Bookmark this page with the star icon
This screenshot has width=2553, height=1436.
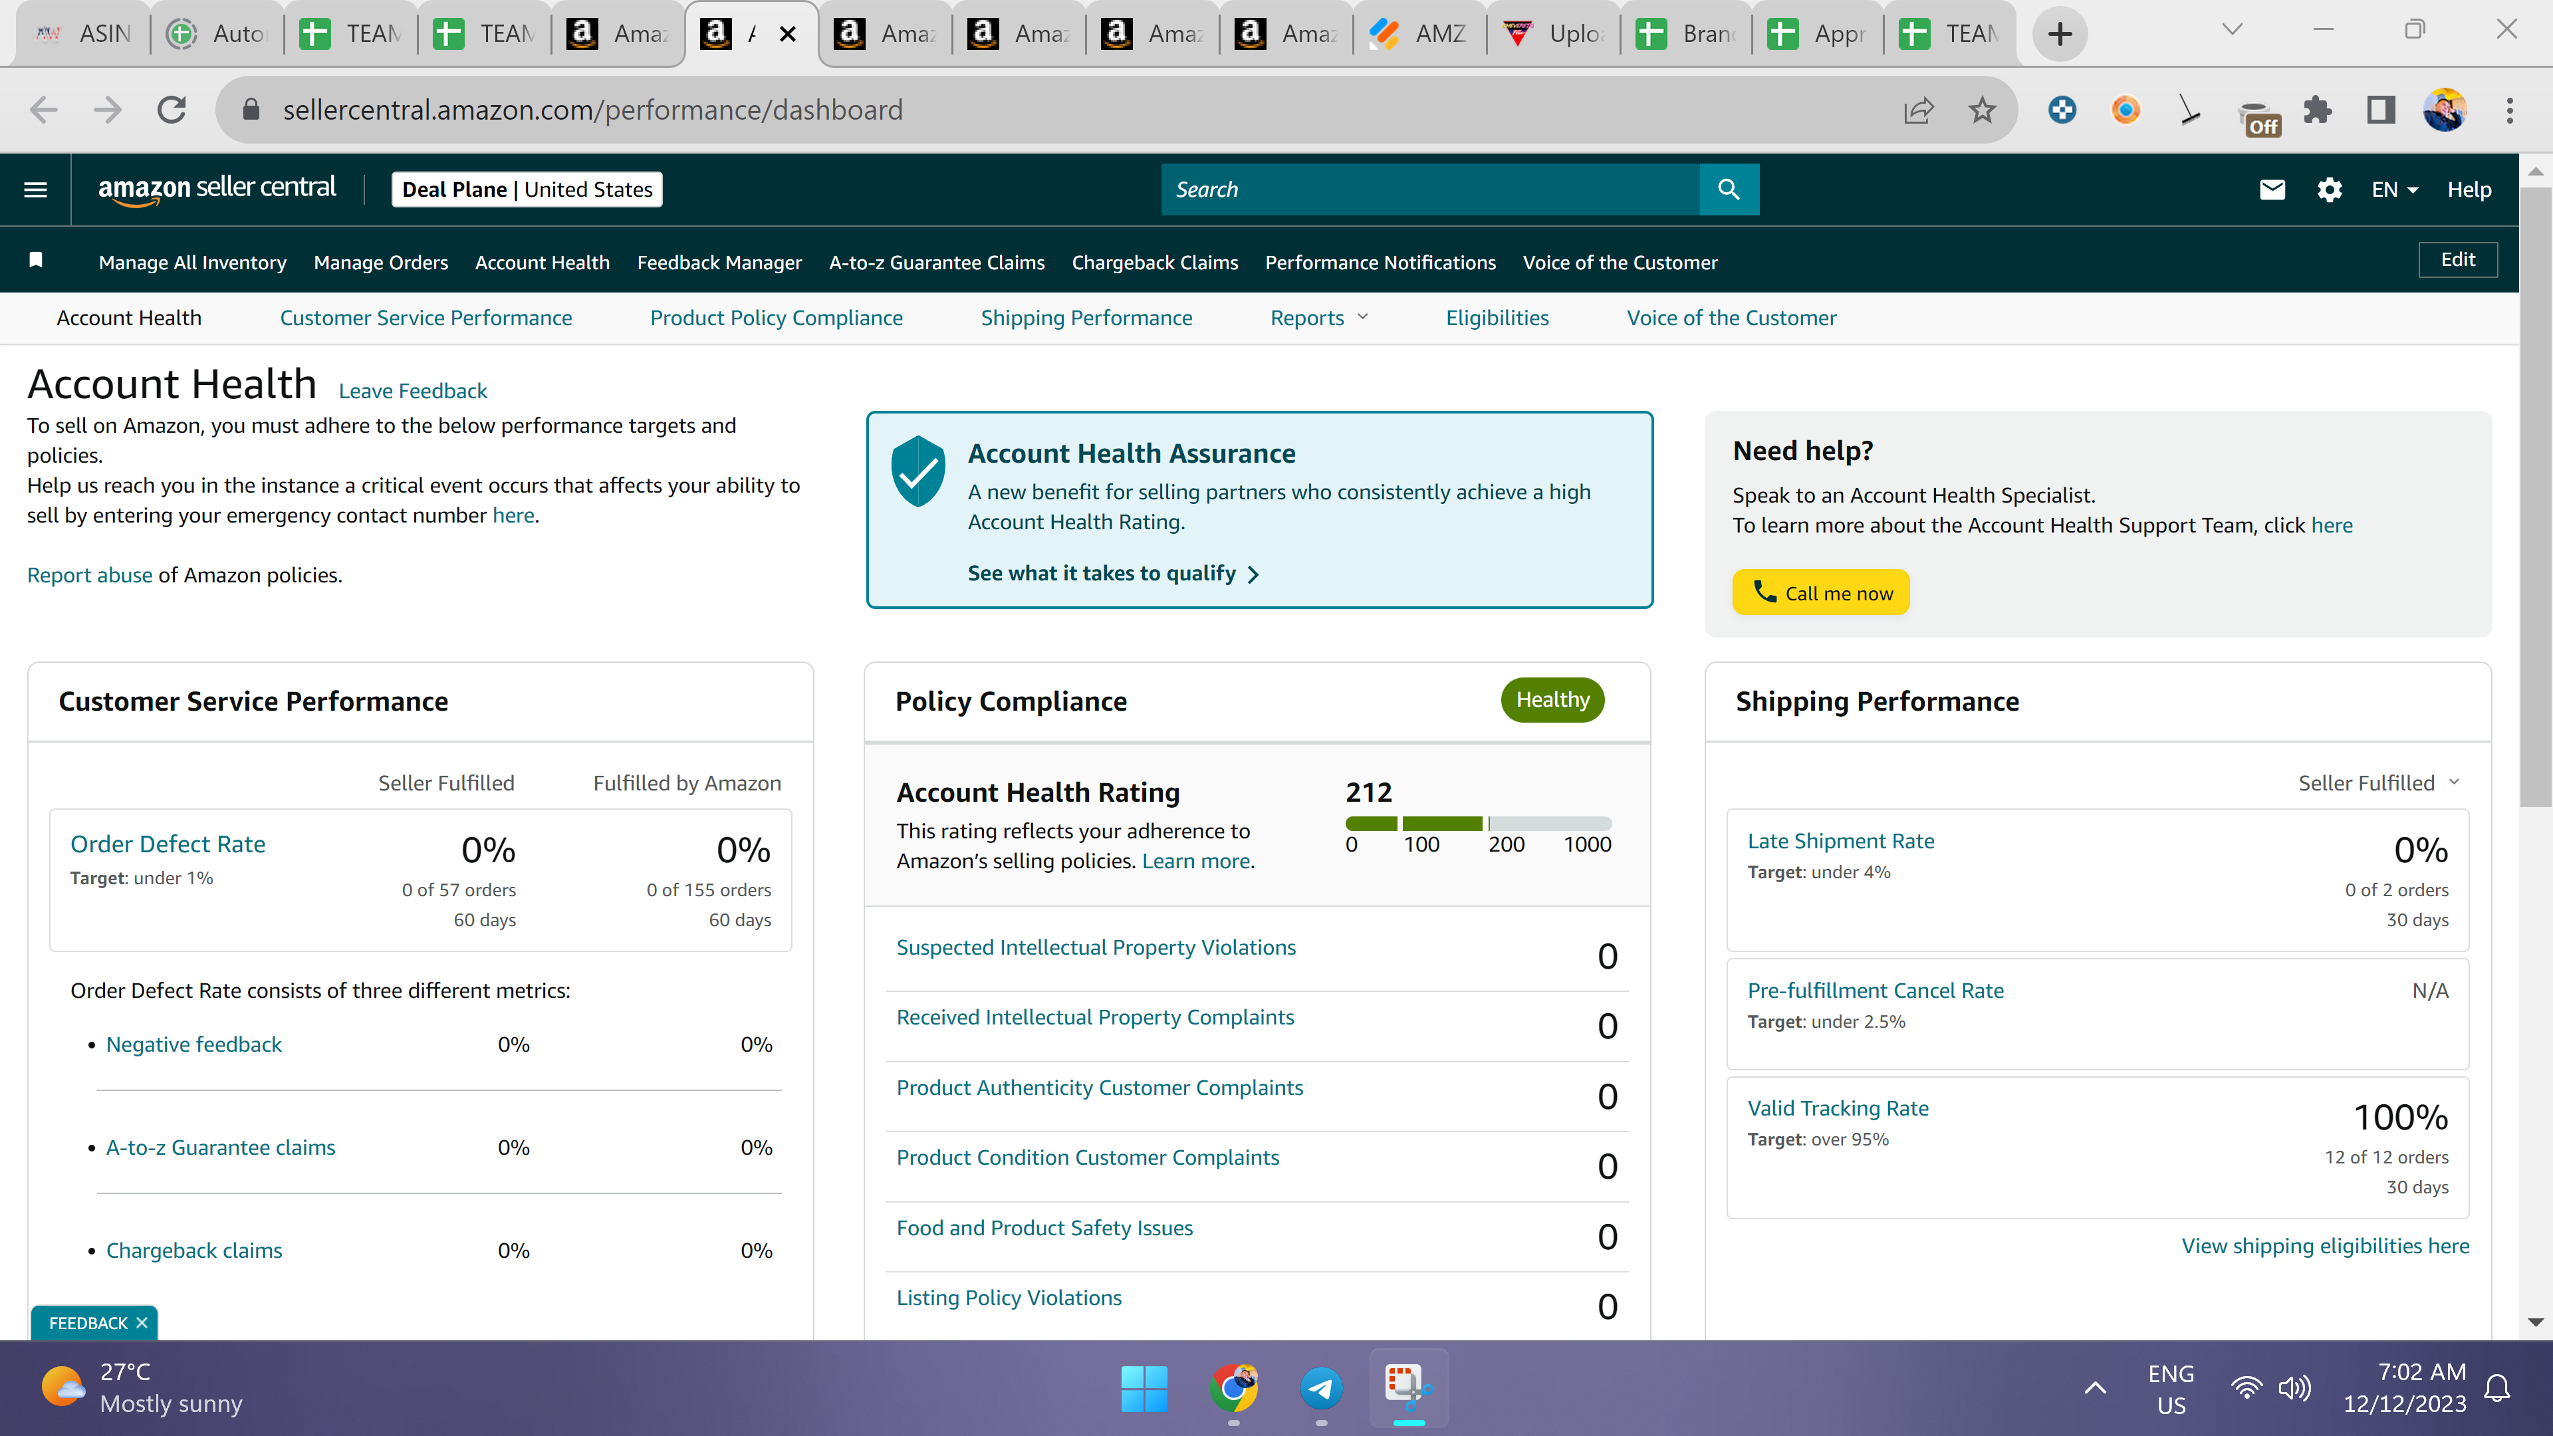tap(1982, 110)
